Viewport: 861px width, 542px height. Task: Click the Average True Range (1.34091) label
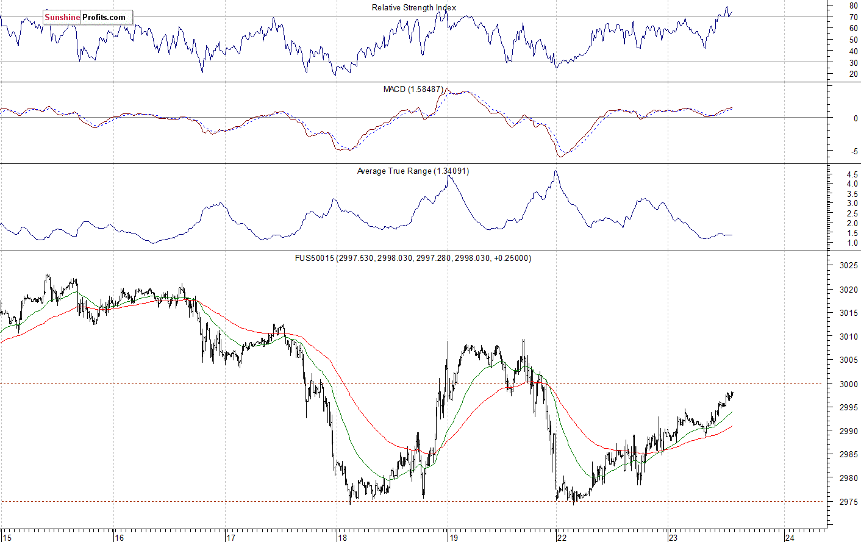point(413,171)
